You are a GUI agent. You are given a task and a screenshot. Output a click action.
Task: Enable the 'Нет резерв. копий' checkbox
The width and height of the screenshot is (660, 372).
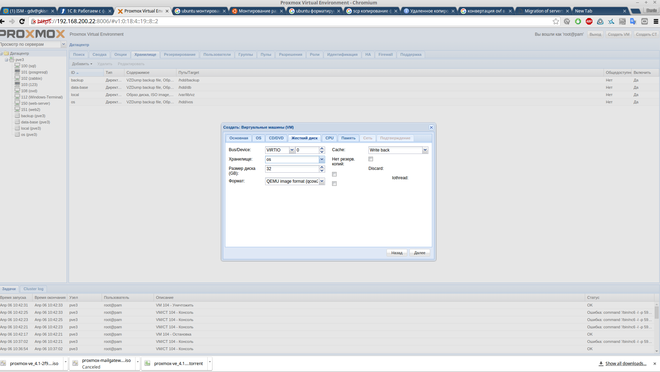(371, 159)
